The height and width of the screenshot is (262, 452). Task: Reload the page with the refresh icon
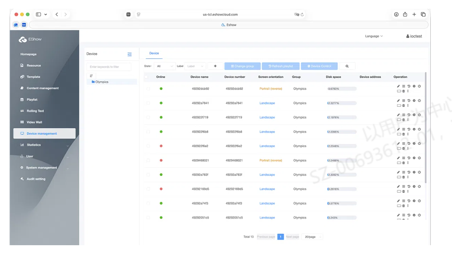(302, 14)
